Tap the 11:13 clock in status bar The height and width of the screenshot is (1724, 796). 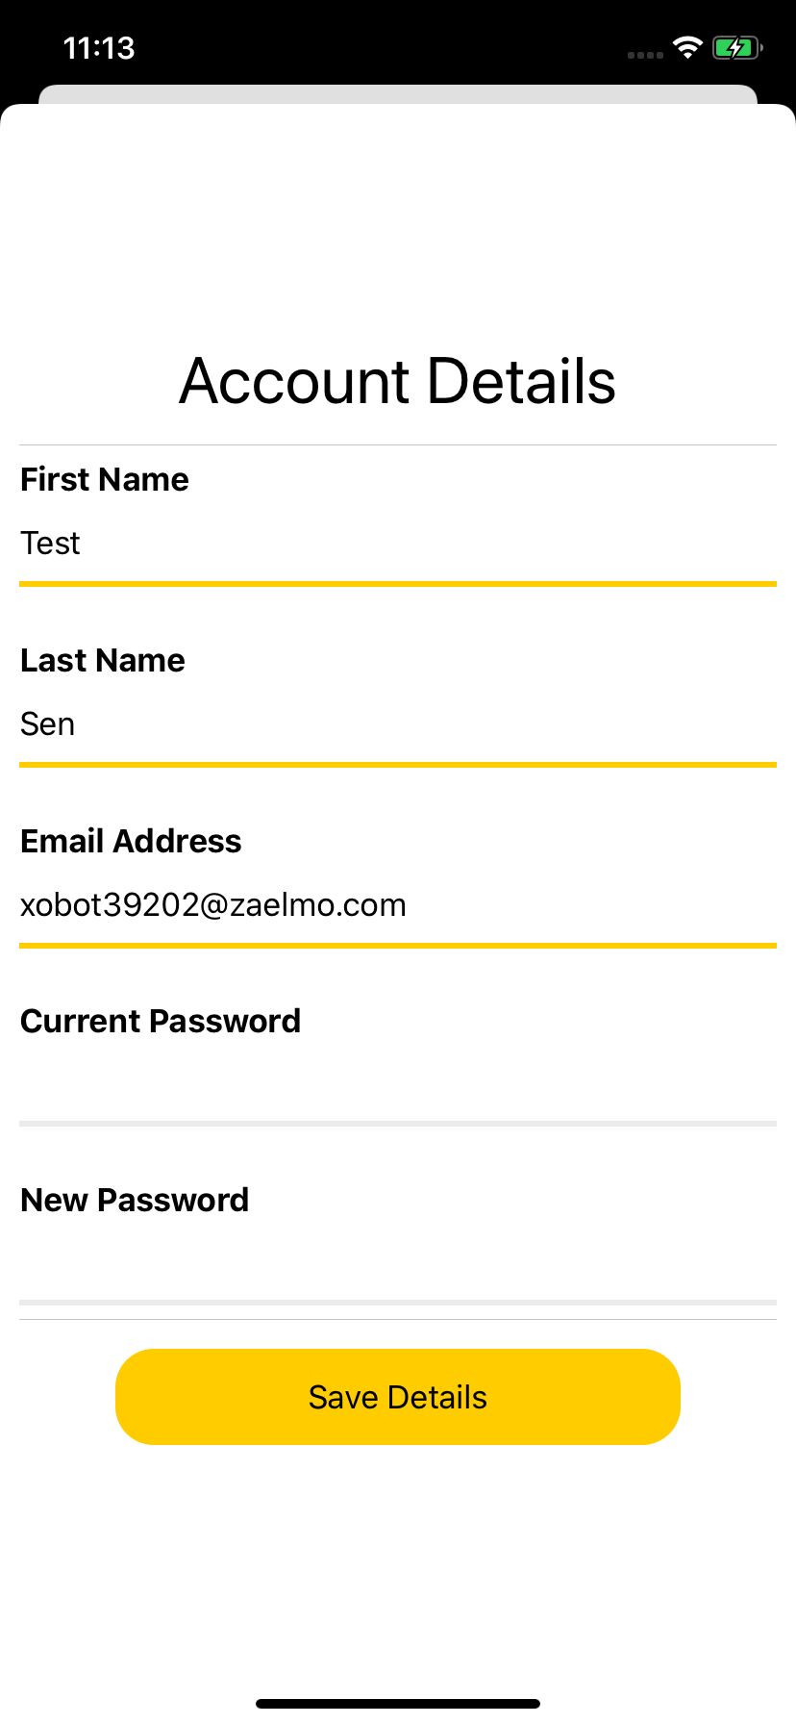click(99, 48)
